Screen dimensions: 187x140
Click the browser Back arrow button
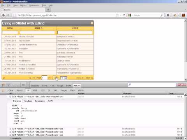[4, 15]
